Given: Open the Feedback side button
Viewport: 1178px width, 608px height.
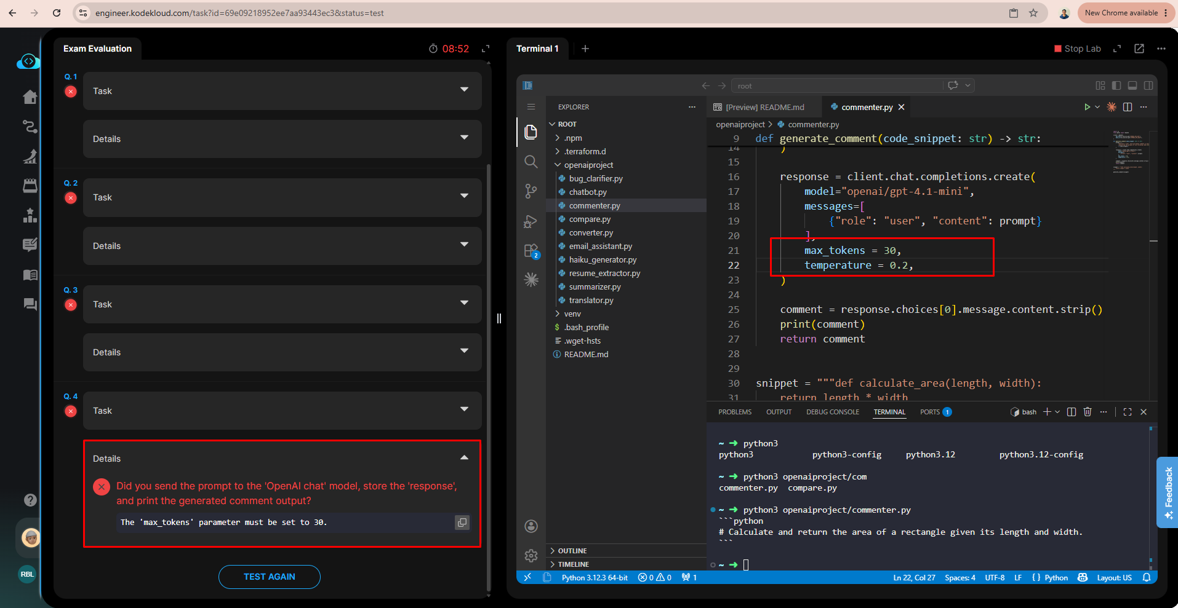Looking at the screenshot, I should click(x=1168, y=492).
